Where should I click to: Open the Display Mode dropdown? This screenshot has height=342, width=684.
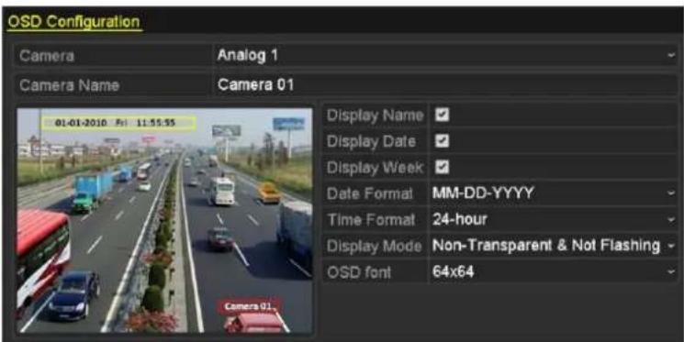pyautogui.click(x=553, y=246)
